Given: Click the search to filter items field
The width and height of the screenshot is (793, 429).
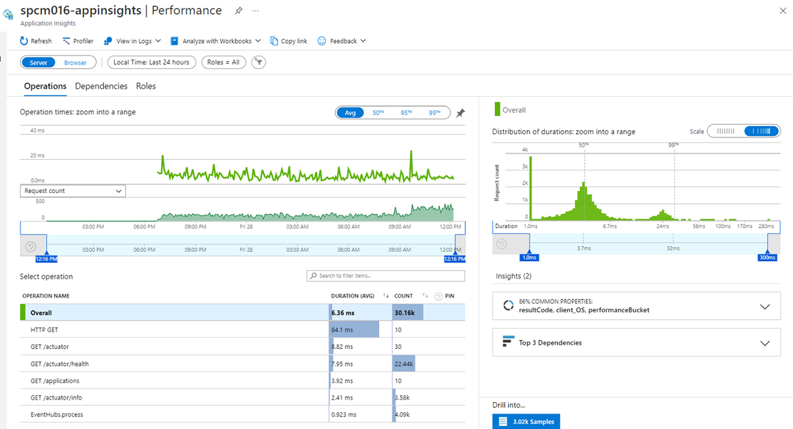Looking at the screenshot, I should coord(385,276).
